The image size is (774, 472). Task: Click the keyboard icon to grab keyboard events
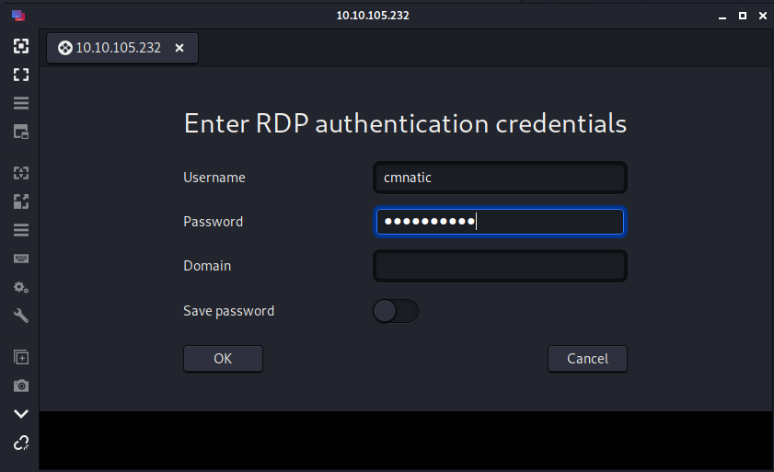[21, 259]
